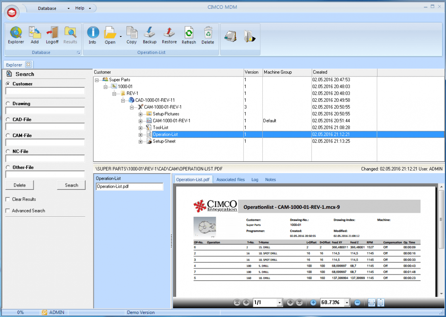Image resolution: width=446 pixels, height=317 pixels.
Task: Click the Copy icon for Operation-List
Action: 131,35
